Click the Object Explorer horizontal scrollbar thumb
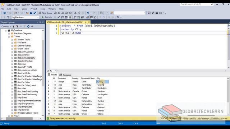 [19, 119]
